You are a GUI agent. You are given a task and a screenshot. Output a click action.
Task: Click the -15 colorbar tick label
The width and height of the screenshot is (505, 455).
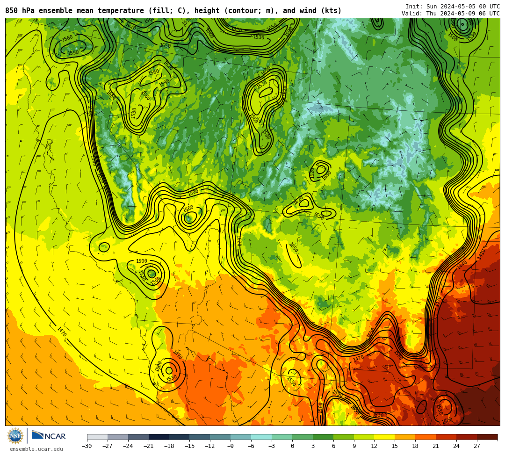[190, 446]
